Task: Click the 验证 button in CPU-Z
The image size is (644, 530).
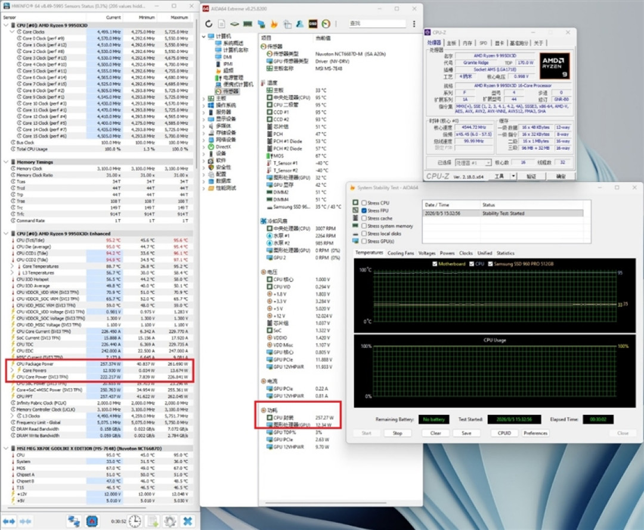Action: pyautogui.click(x=531, y=176)
